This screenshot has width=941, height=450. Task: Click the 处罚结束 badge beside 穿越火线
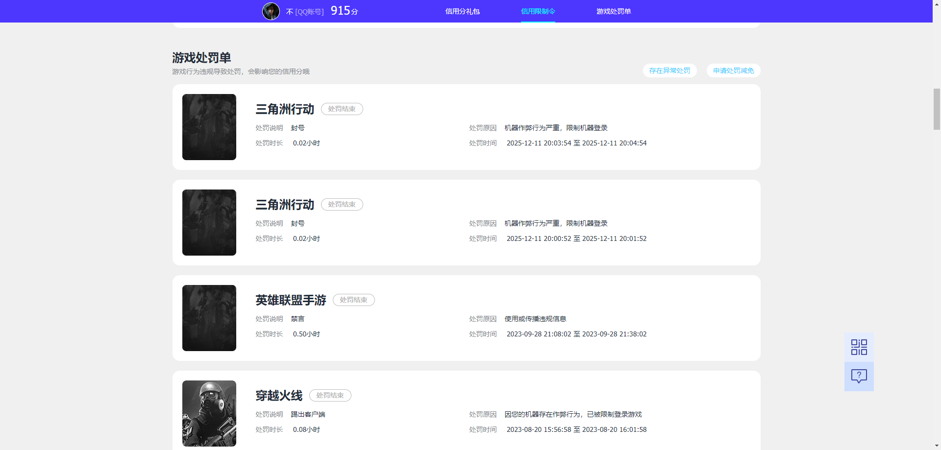coord(330,395)
